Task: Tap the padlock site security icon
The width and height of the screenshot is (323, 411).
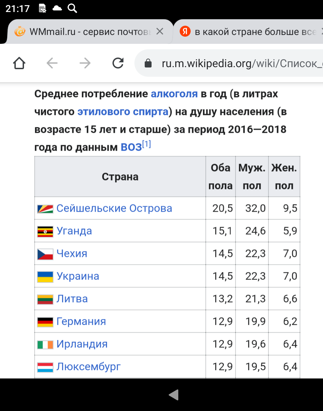Action: point(148,63)
